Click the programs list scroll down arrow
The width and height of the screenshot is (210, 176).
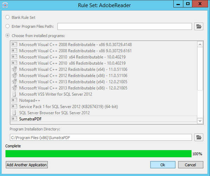click(200, 121)
